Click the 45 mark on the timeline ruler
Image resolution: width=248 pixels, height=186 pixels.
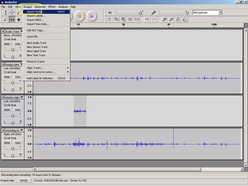tap(169, 25)
